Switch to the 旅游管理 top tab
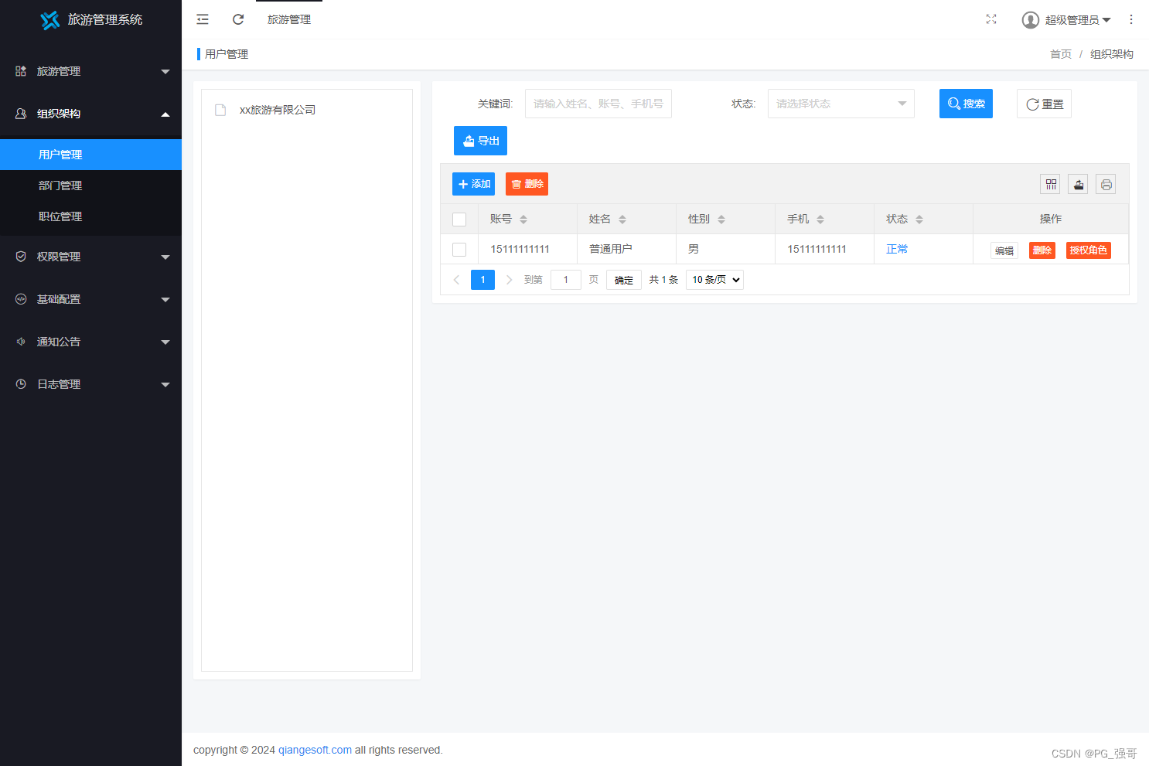The height and width of the screenshot is (766, 1149). 289,20
